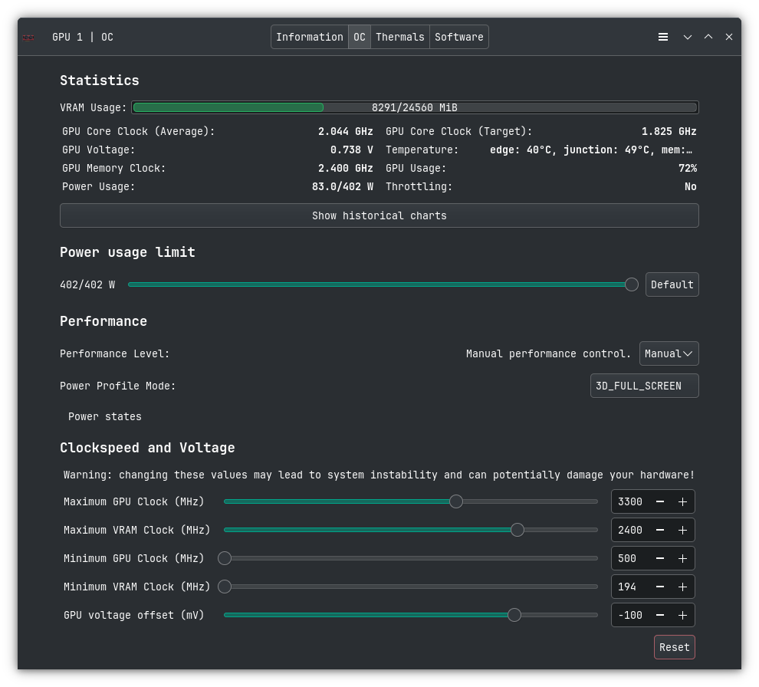Increase Maximum VRAM Clock with plus icon

tap(682, 530)
